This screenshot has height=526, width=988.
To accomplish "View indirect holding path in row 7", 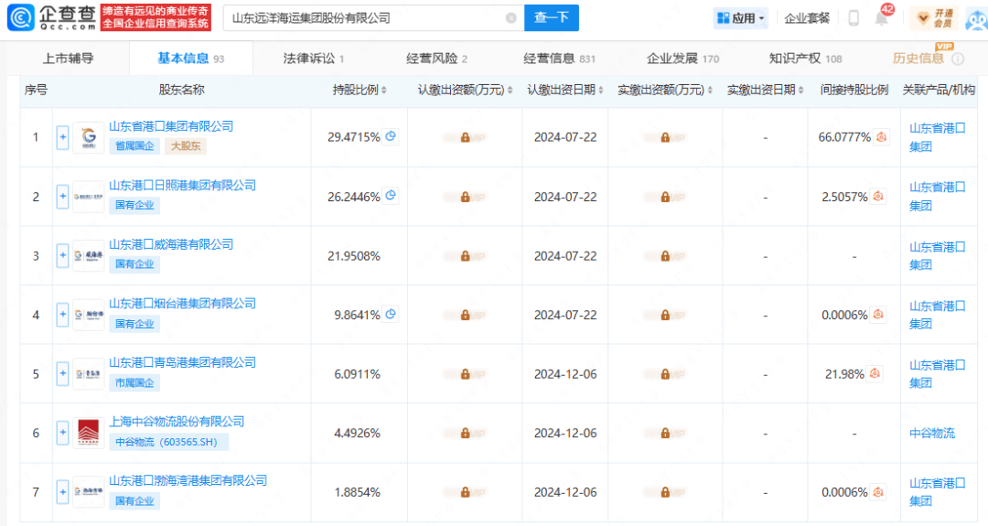I will point(878,491).
